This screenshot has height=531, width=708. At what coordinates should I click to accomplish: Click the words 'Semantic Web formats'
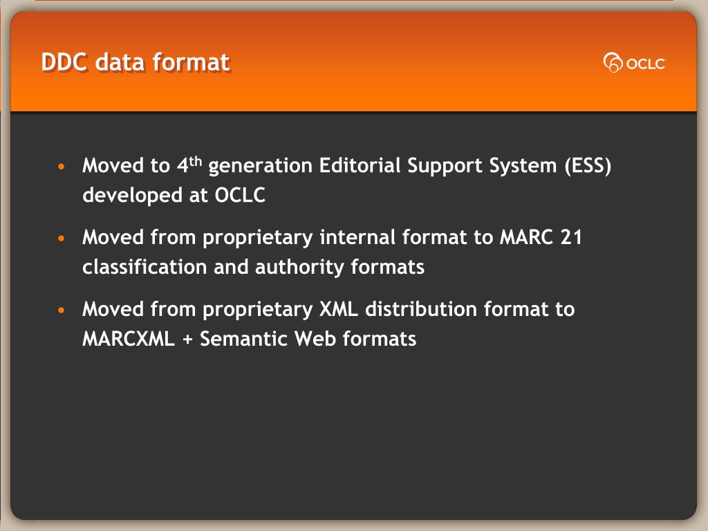[x=308, y=339]
